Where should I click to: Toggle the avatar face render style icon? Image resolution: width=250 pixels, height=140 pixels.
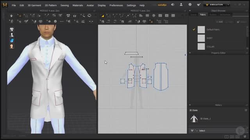coord(12,46)
